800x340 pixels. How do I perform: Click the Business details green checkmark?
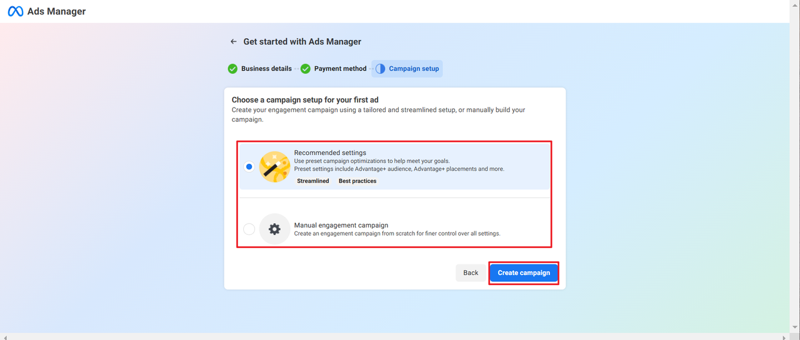tap(232, 69)
